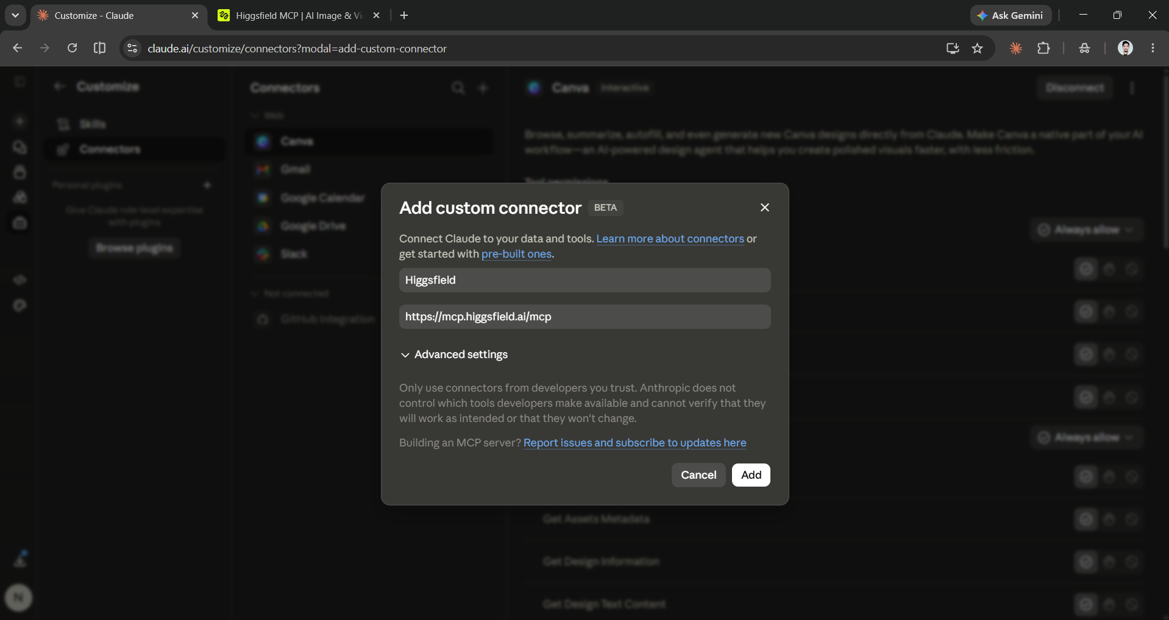Select the Gmail connector

coord(371,169)
